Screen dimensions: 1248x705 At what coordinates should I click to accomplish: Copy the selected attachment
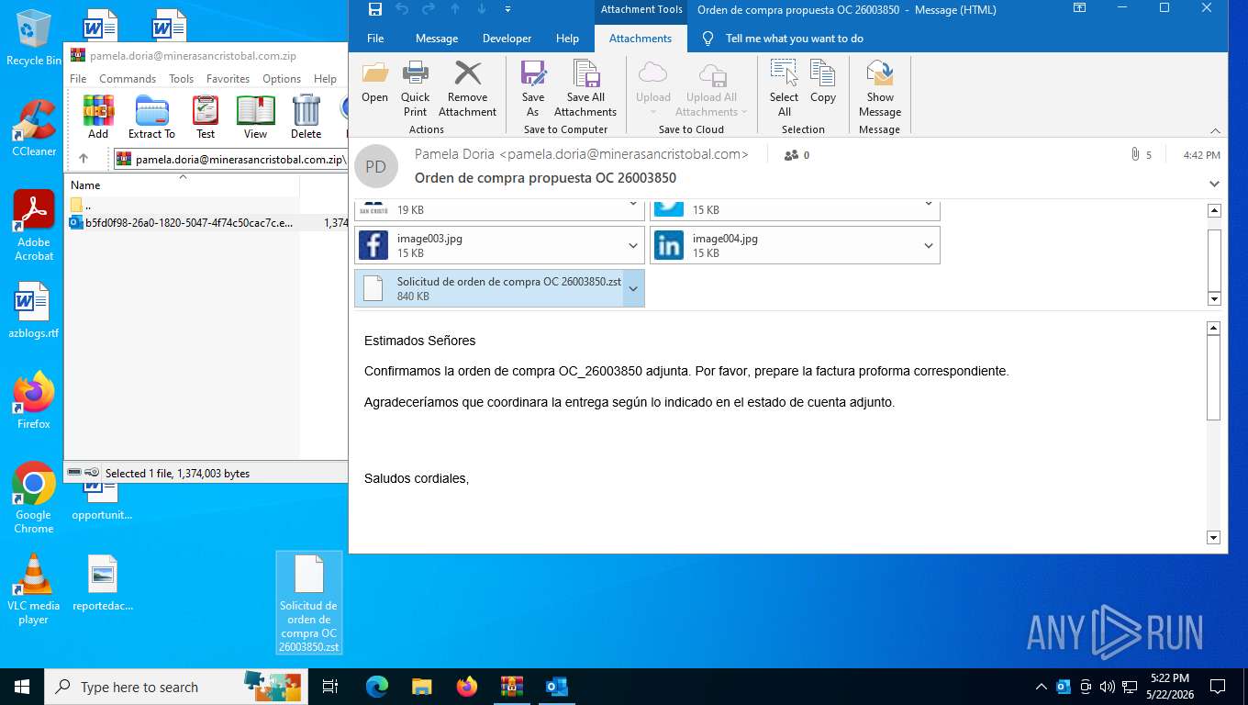coord(823,83)
